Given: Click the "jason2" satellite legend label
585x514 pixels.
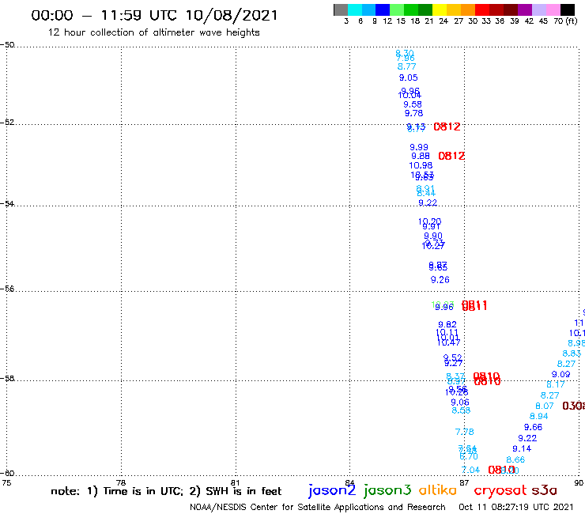Looking at the screenshot, I should click(x=332, y=490).
